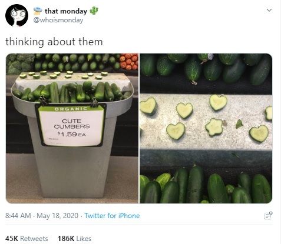The width and height of the screenshot is (281, 244).
Task: Open the right photo of heart-shaped slices
Action: pos(206,128)
